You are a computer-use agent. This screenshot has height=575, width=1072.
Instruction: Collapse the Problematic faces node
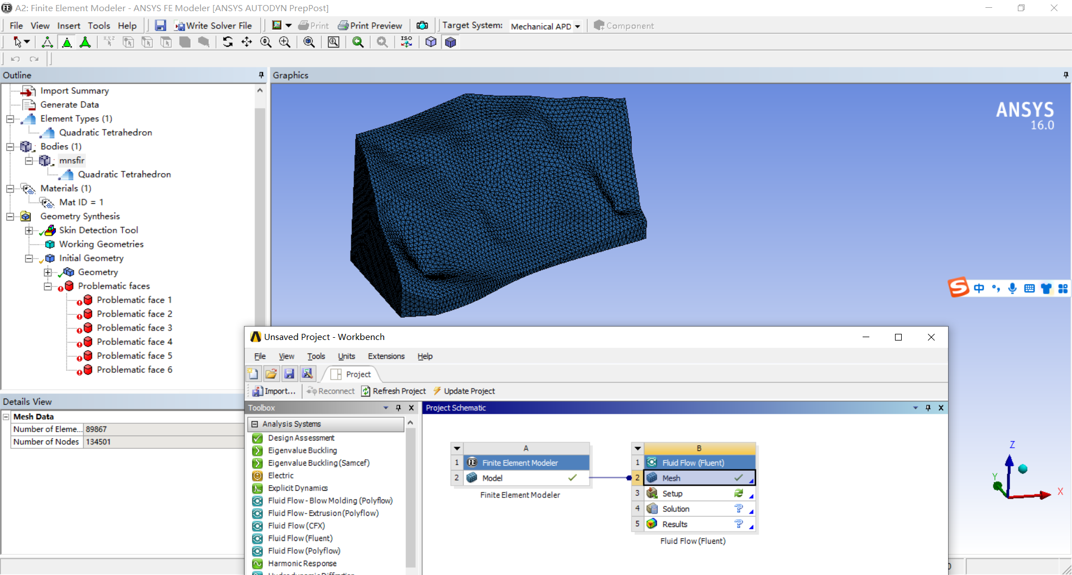[x=48, y=286]
